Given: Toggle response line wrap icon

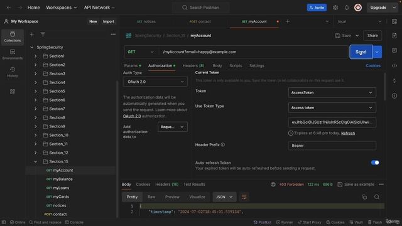Looking at the screenshot, I should coord(244,196).
